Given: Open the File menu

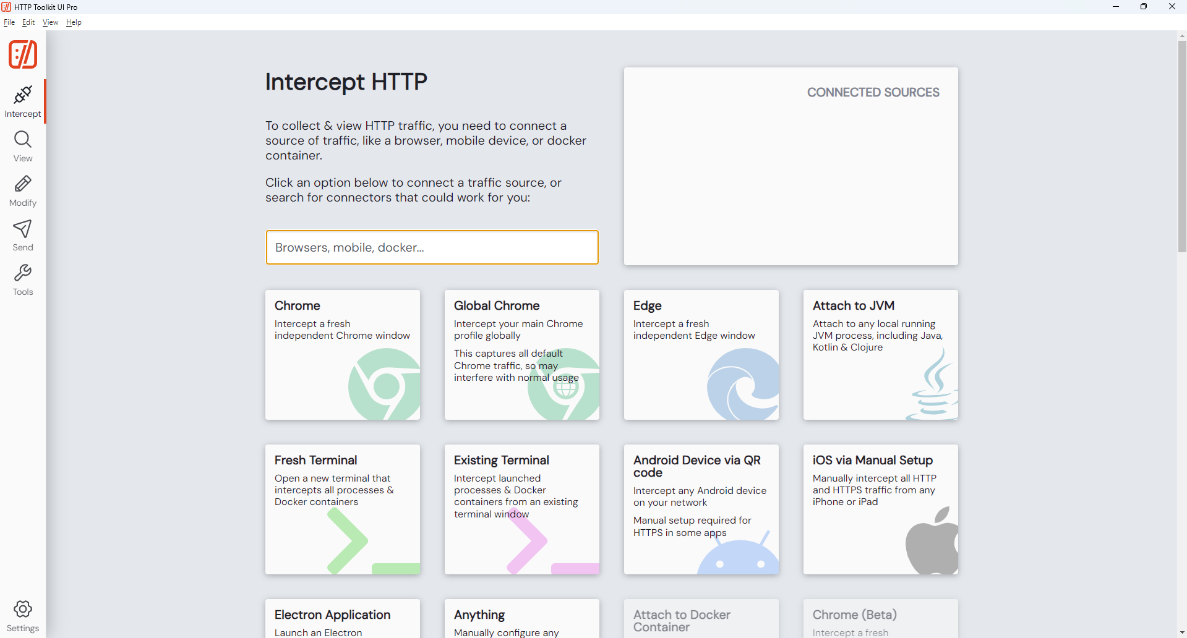Looking at the screenshot, I should [9, 22].
